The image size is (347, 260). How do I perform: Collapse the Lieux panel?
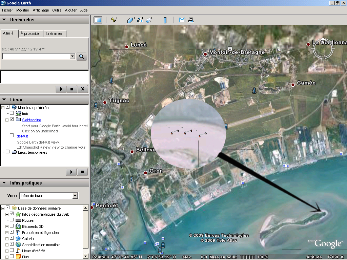click(4, 100)
